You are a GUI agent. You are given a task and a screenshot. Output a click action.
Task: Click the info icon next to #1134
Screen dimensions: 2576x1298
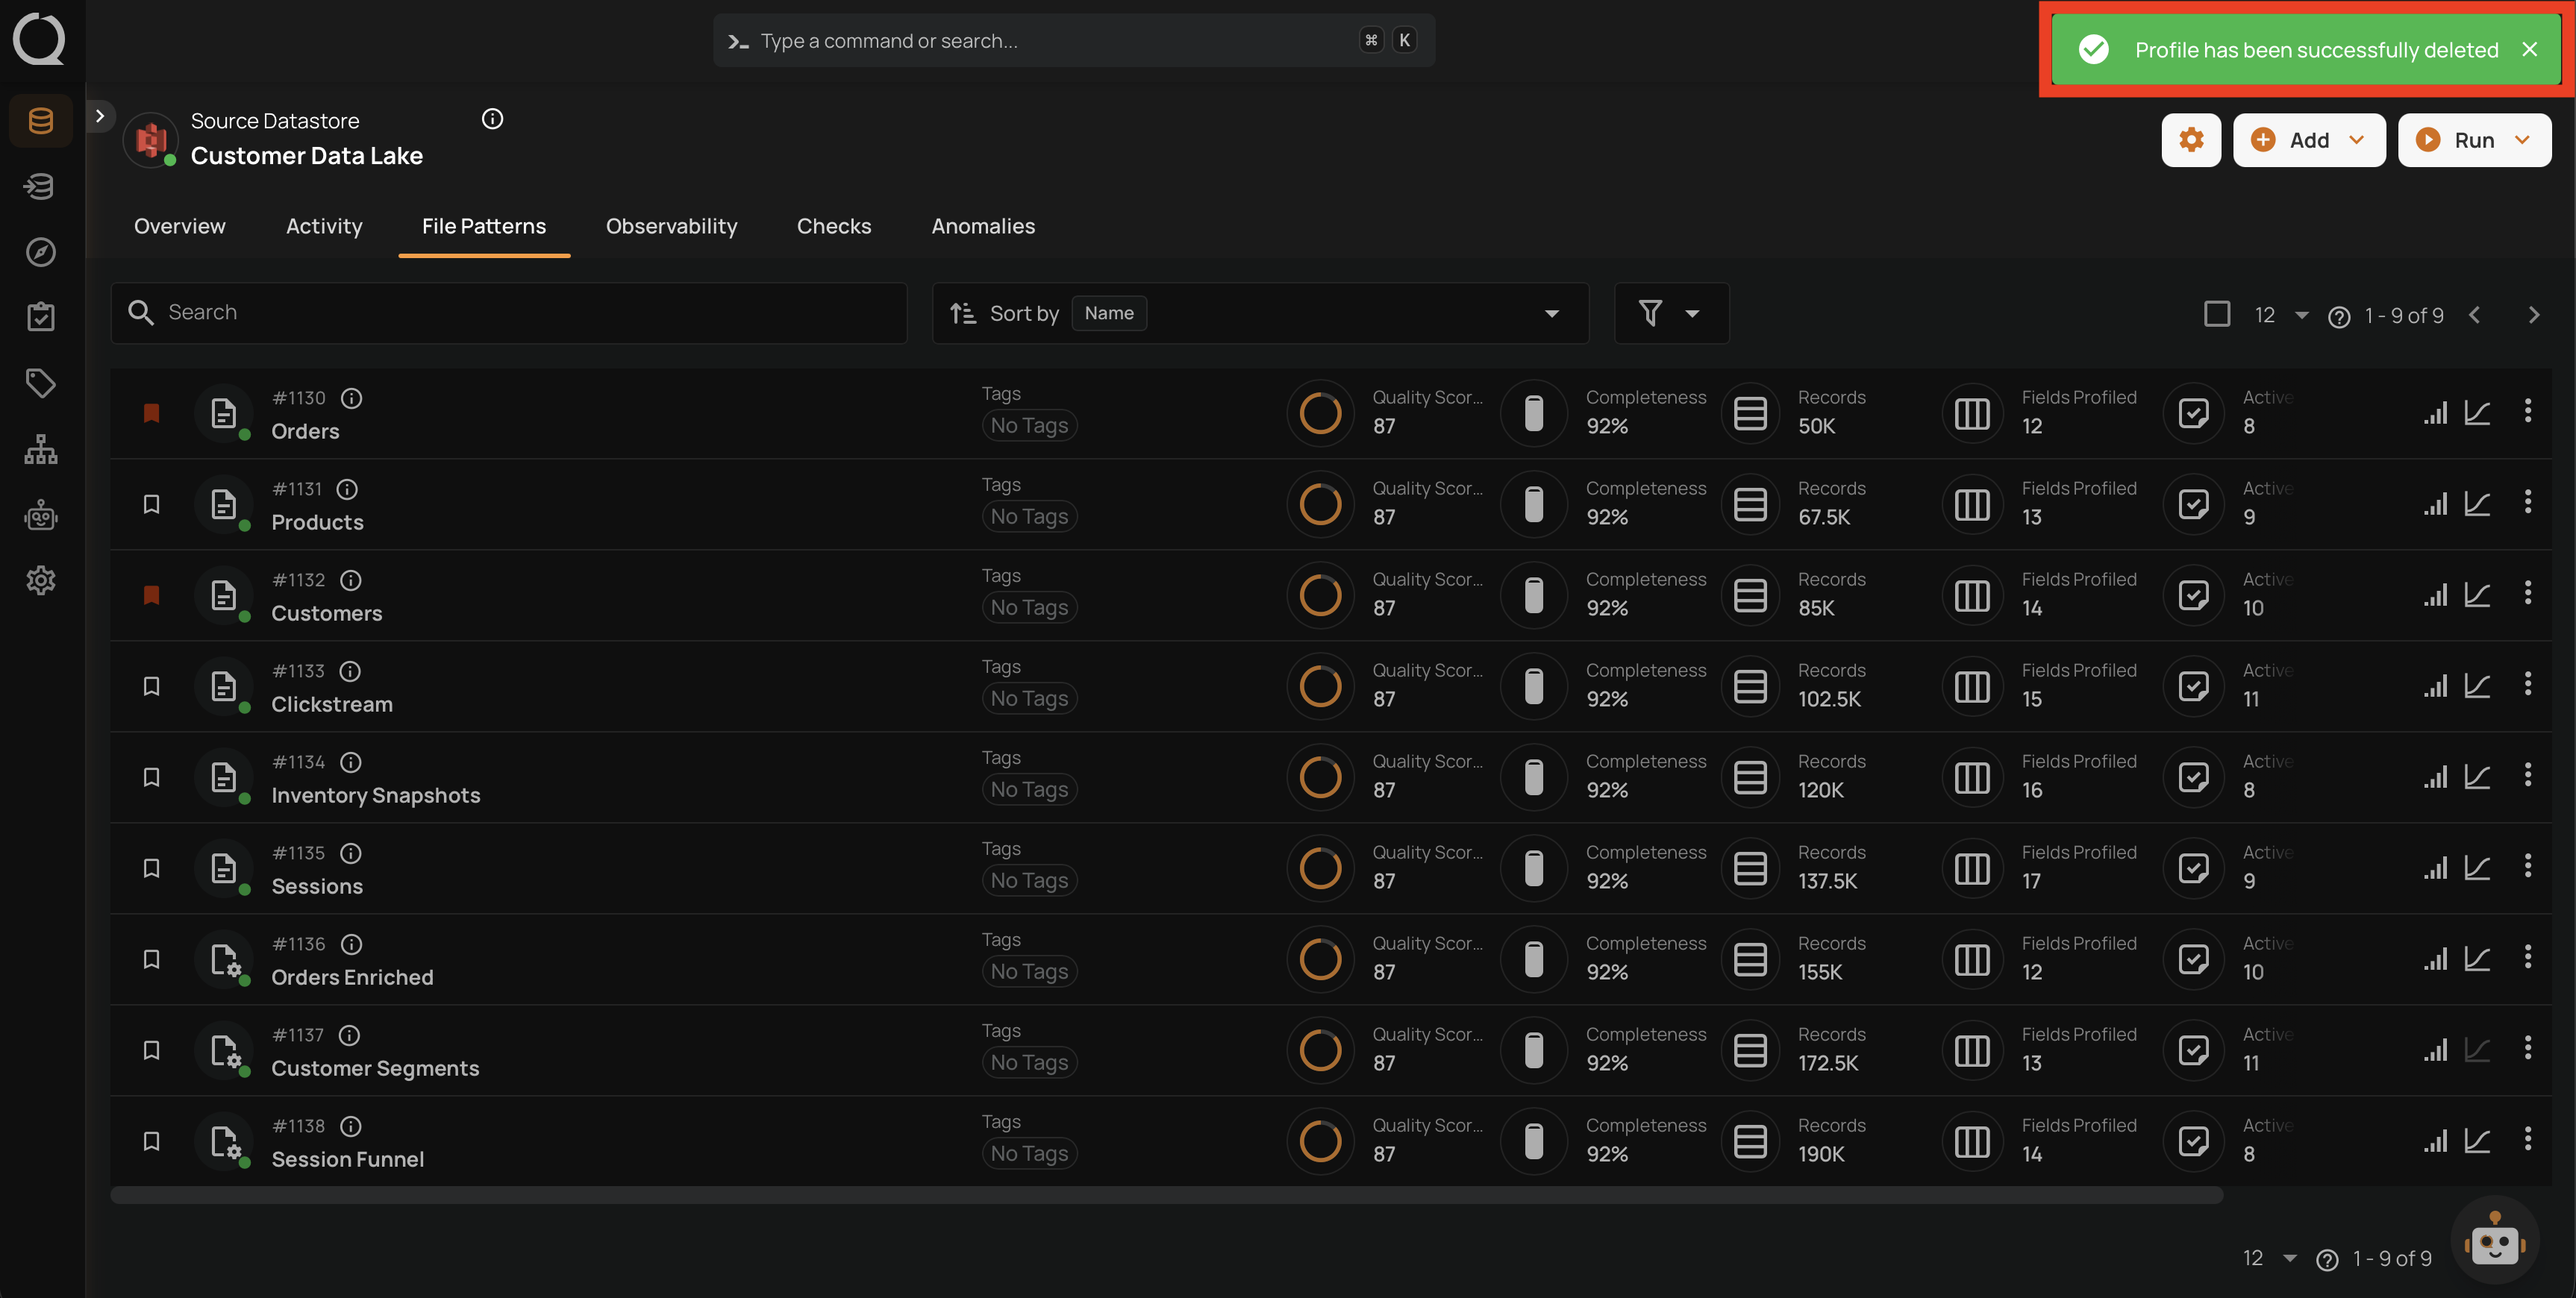coord(350,762)
